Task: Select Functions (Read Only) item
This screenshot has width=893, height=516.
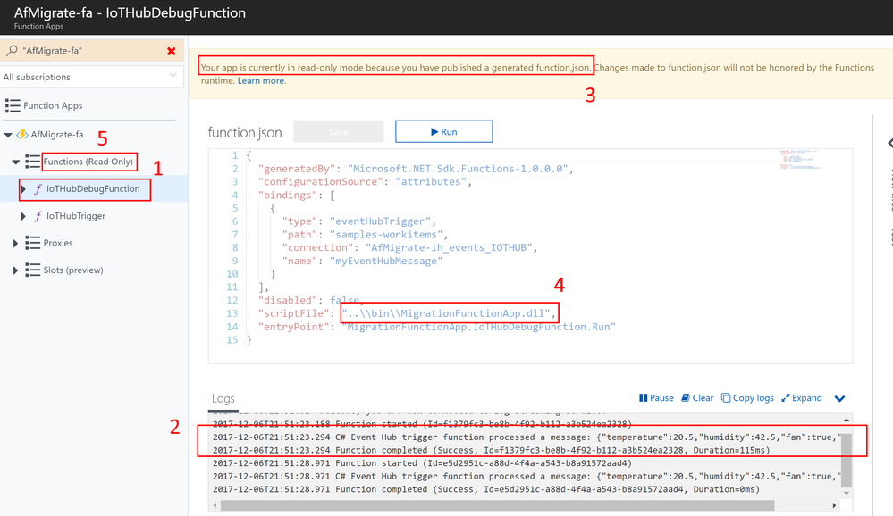Action: pyautogui.click(x=88, y=162)
